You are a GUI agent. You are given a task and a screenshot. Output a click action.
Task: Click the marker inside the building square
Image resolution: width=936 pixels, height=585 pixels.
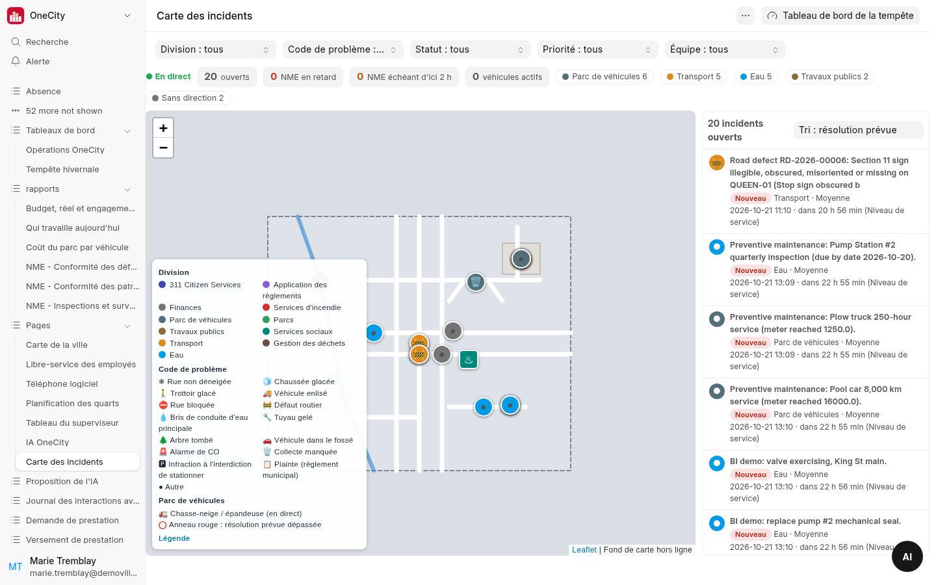tap(521, 259)
